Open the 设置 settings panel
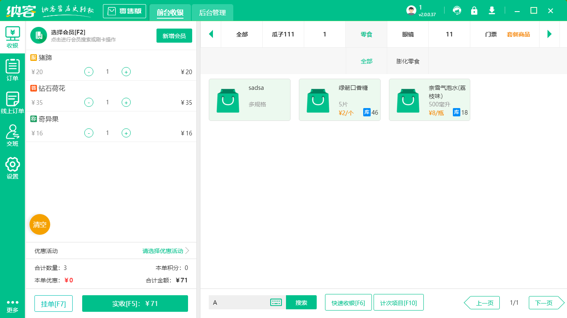This screenshot has width=567, height=318. click(13, 168)
